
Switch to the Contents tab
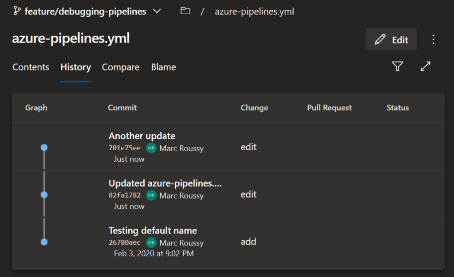coord(31,67)
